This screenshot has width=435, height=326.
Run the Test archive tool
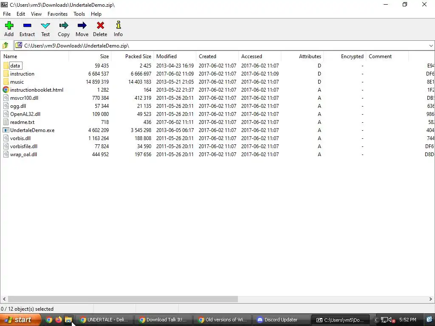pos(45,29)
